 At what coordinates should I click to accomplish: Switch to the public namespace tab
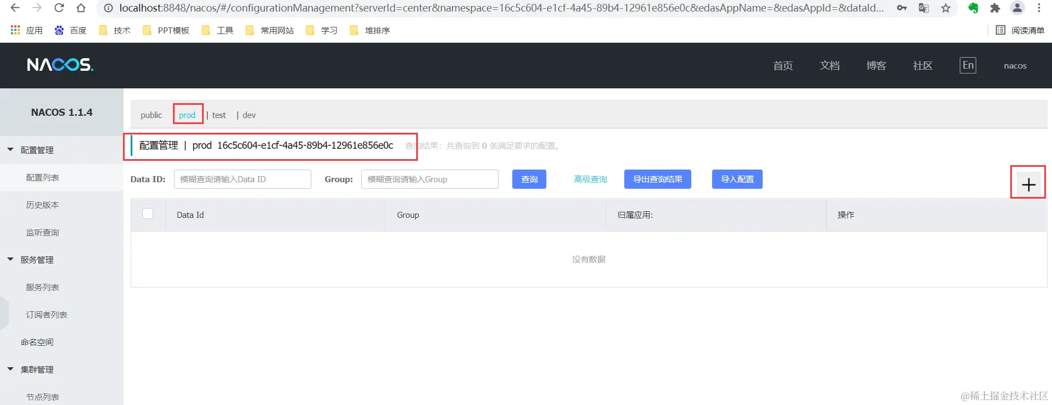tap(151, 115)
